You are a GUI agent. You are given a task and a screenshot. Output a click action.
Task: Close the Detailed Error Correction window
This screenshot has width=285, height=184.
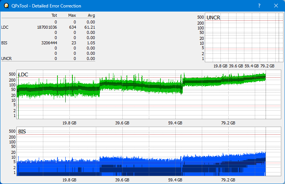(276, 6)
